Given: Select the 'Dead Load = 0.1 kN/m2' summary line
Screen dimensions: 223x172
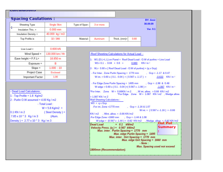Looking at the screenshot, I should [112, 125].
